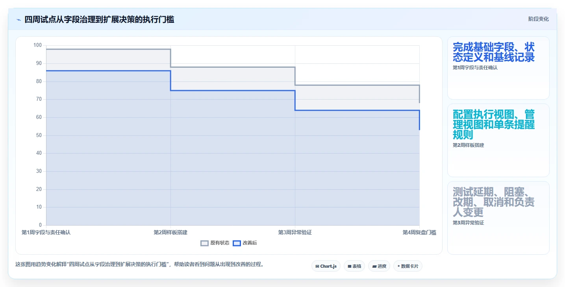
Task: Open the 配置执行视图、管理视图和单条提醒规则 card
Action: [498, 140]
